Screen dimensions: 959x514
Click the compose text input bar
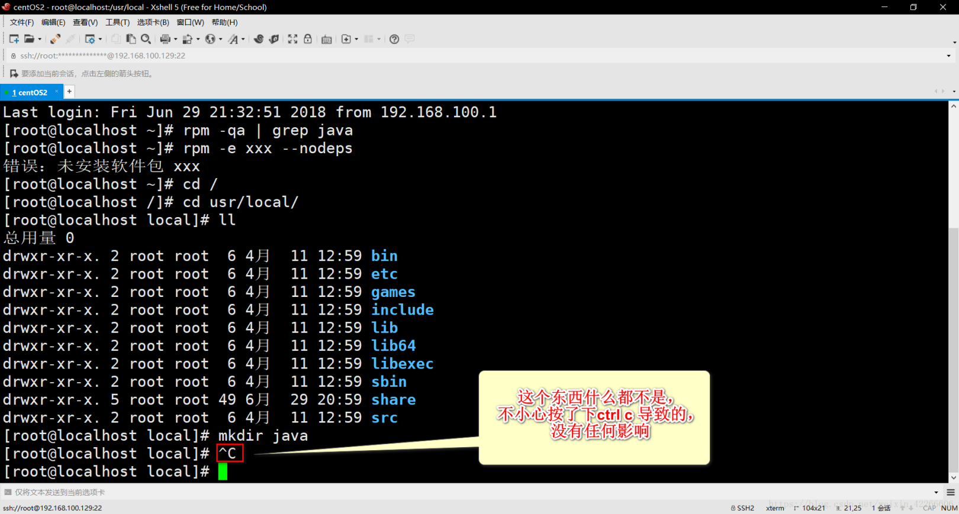click(471, 492)
